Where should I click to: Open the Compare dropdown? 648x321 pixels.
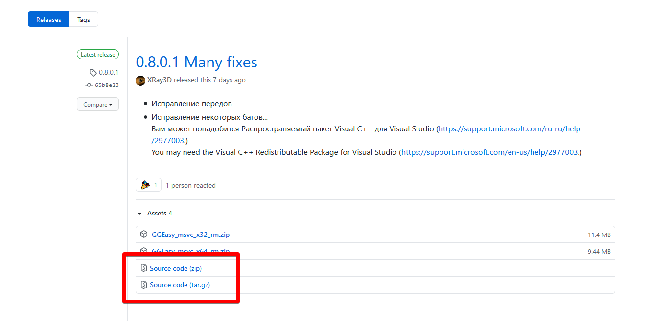tap(98, 105)
